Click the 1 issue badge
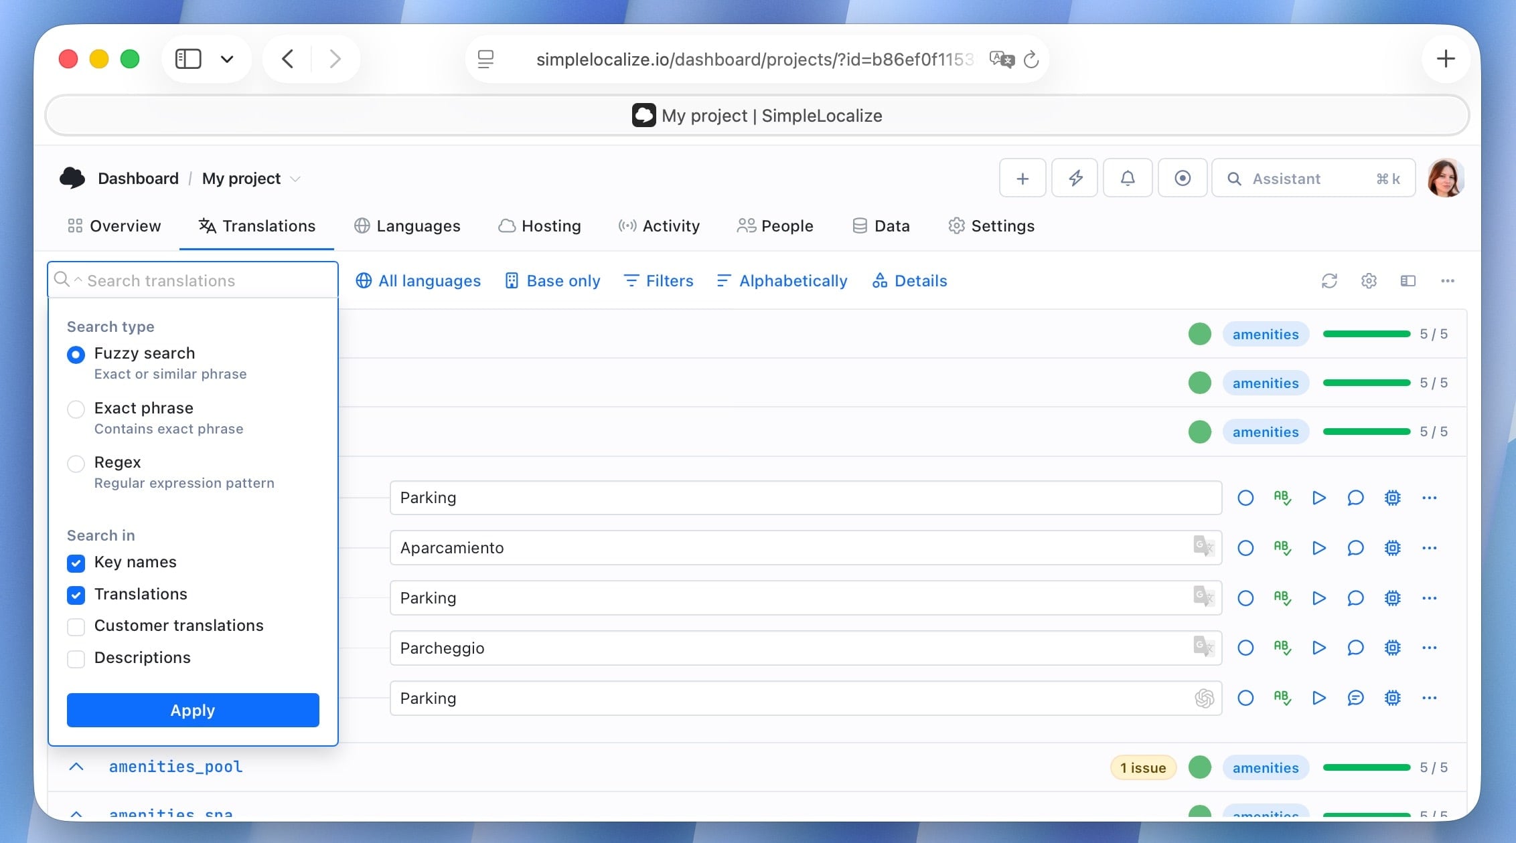Viewport: 1516px width, 843px height. (1143, 767)
